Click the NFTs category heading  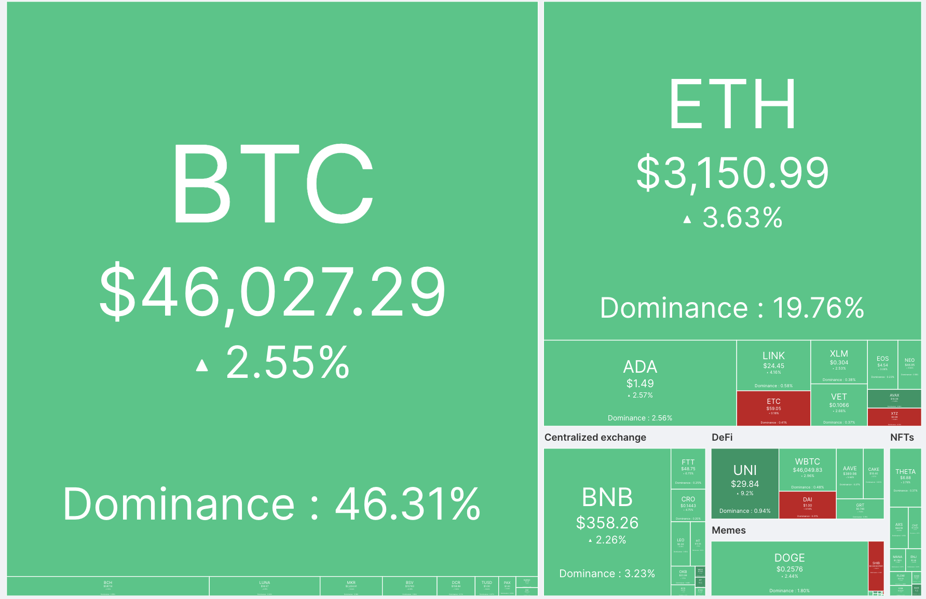(x=902, y=437)
